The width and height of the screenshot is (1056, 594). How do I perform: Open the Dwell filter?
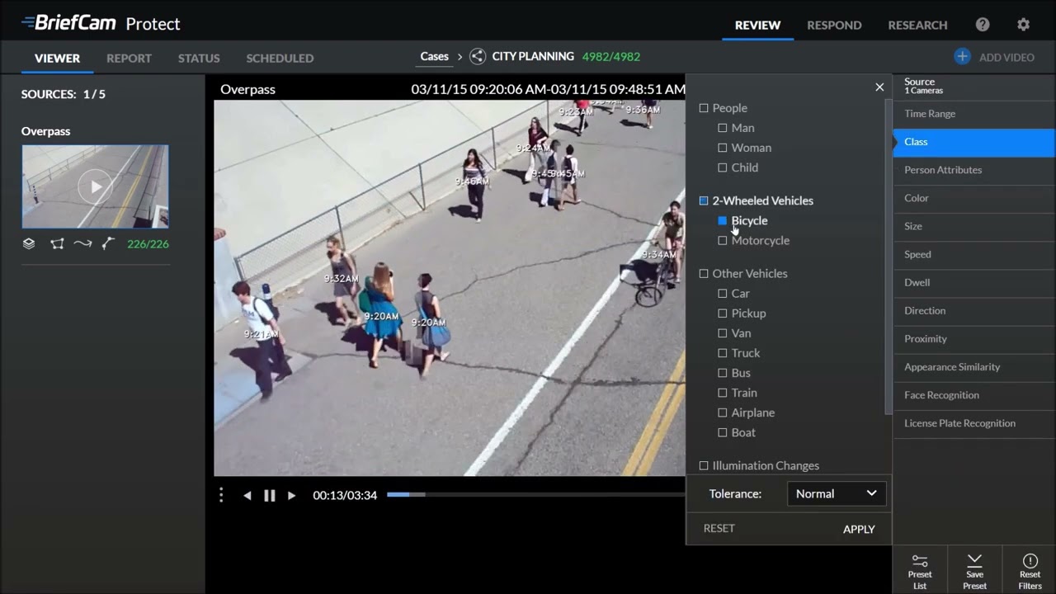(973, 282)
